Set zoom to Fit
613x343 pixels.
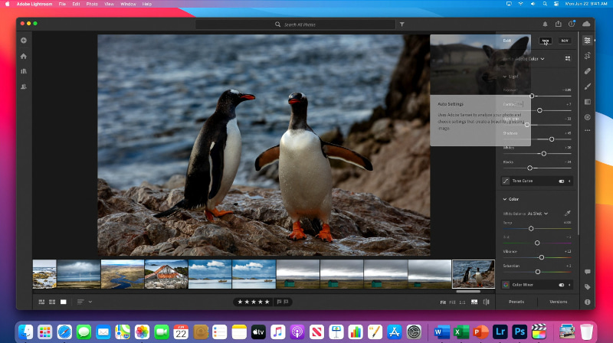tap(443, 302)
